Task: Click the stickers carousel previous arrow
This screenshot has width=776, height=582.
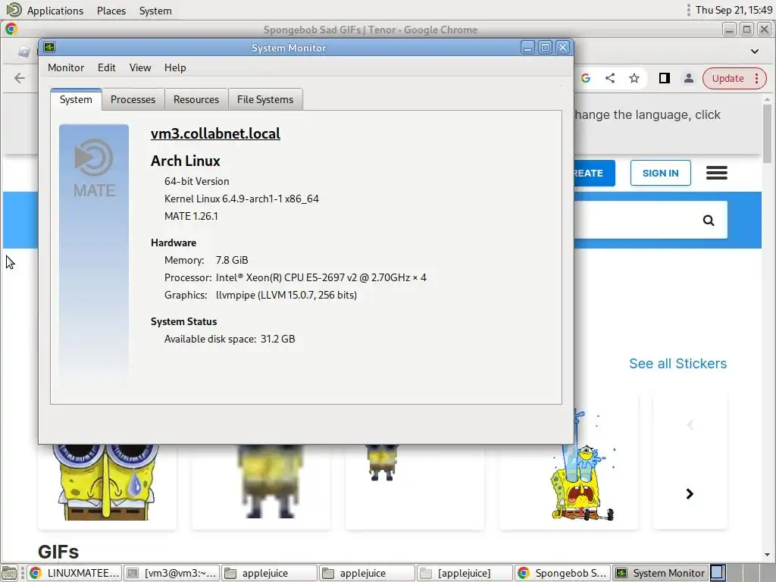Action: [x=690, y=424]
